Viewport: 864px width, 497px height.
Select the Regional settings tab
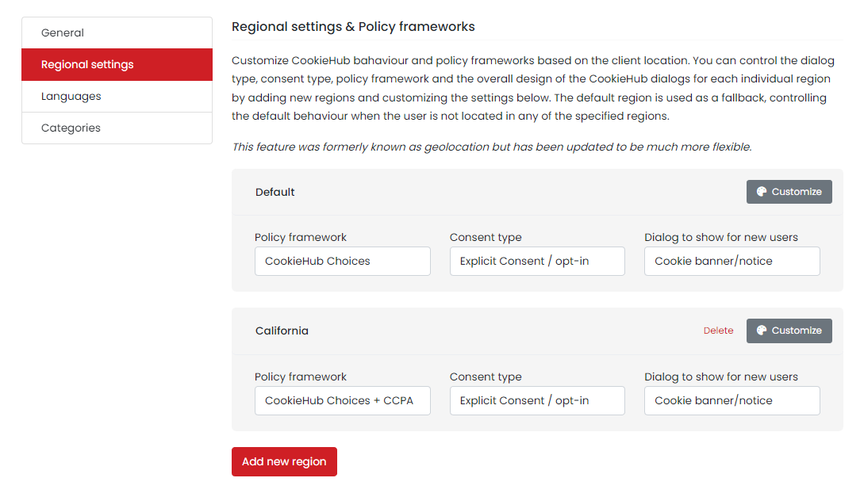[x=117, y=64]
